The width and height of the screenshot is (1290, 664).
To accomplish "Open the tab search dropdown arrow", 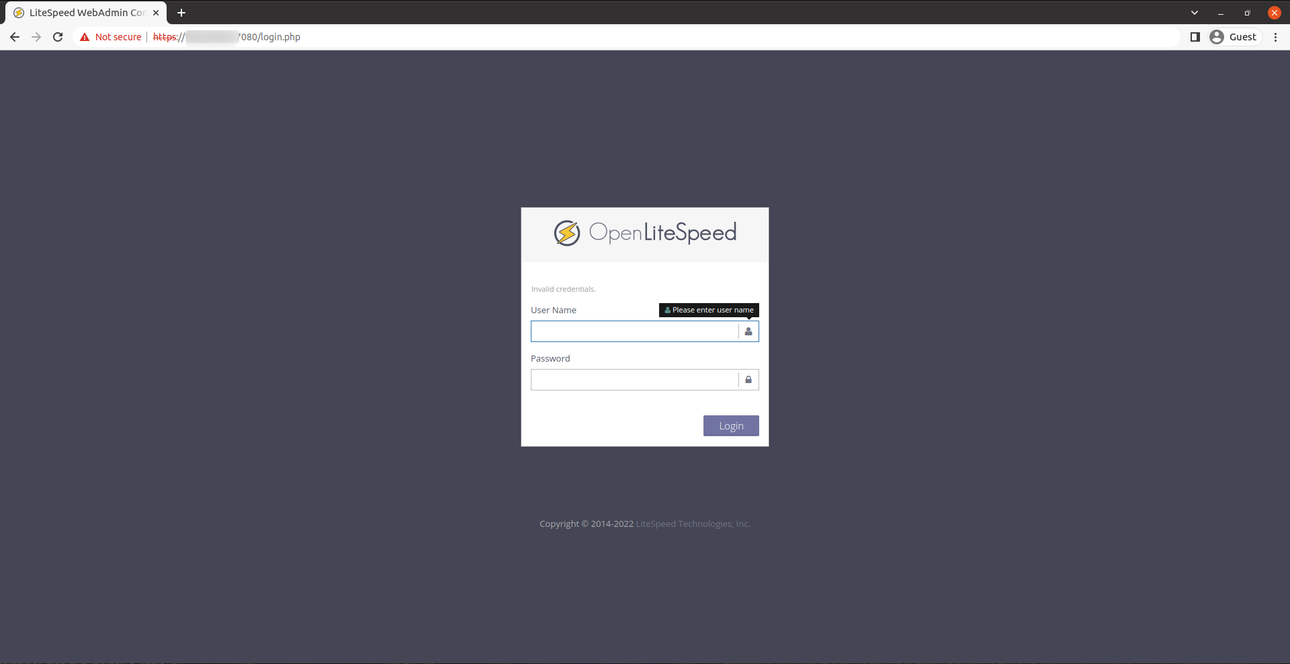I will pos(1195,13).
